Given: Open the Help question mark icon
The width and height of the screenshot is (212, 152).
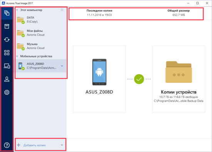Looking at the screenshot, I should pos(7,145).
